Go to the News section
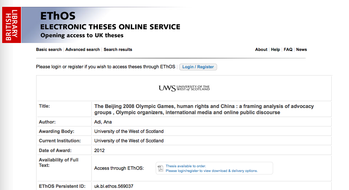The image size is (349, 190). 301,49
